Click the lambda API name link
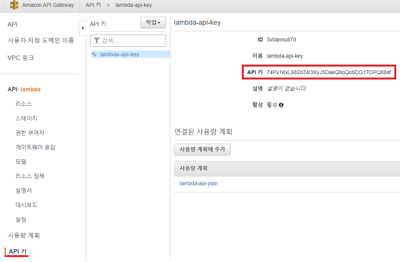400x262 pixels. point(30,89)
